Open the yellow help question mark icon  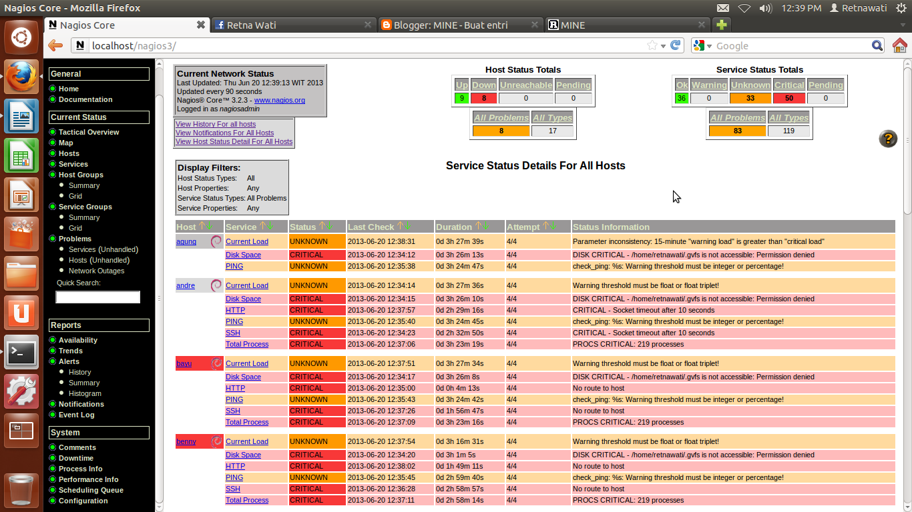[888, 139]
